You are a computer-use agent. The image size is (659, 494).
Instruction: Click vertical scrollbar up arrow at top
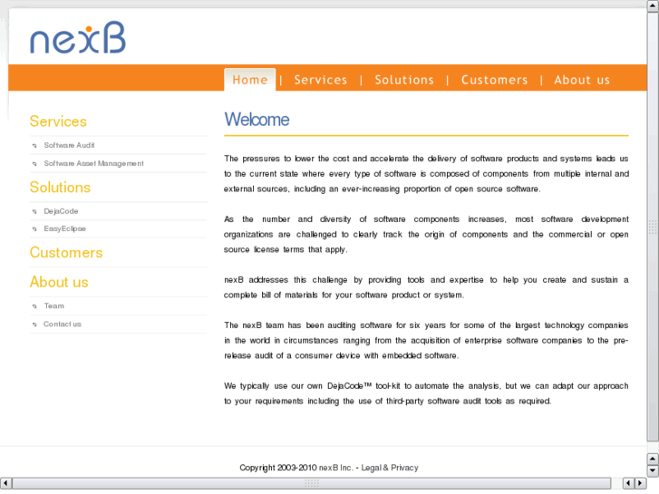[653, 5]
